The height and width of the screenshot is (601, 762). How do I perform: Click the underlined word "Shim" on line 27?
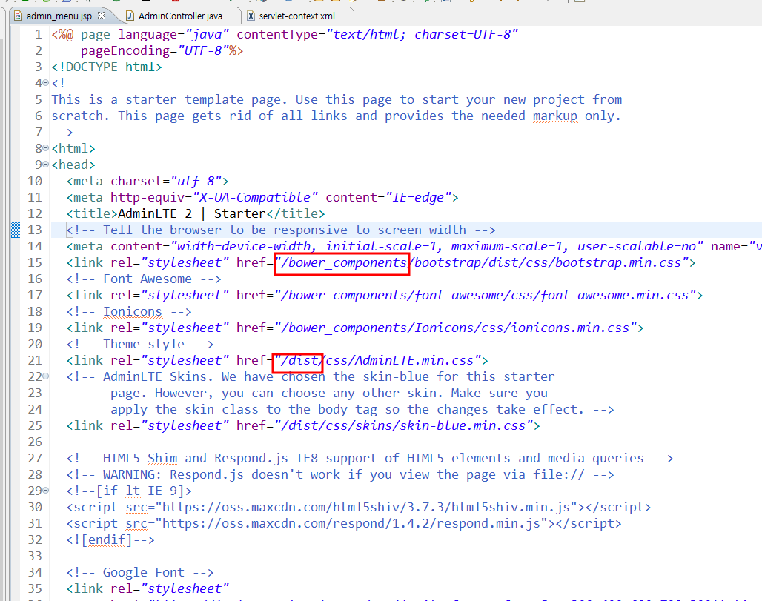tap(162, 458)
